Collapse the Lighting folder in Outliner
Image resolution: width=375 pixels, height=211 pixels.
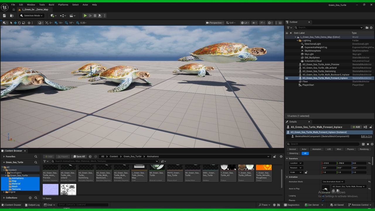[x=297, y=40]
